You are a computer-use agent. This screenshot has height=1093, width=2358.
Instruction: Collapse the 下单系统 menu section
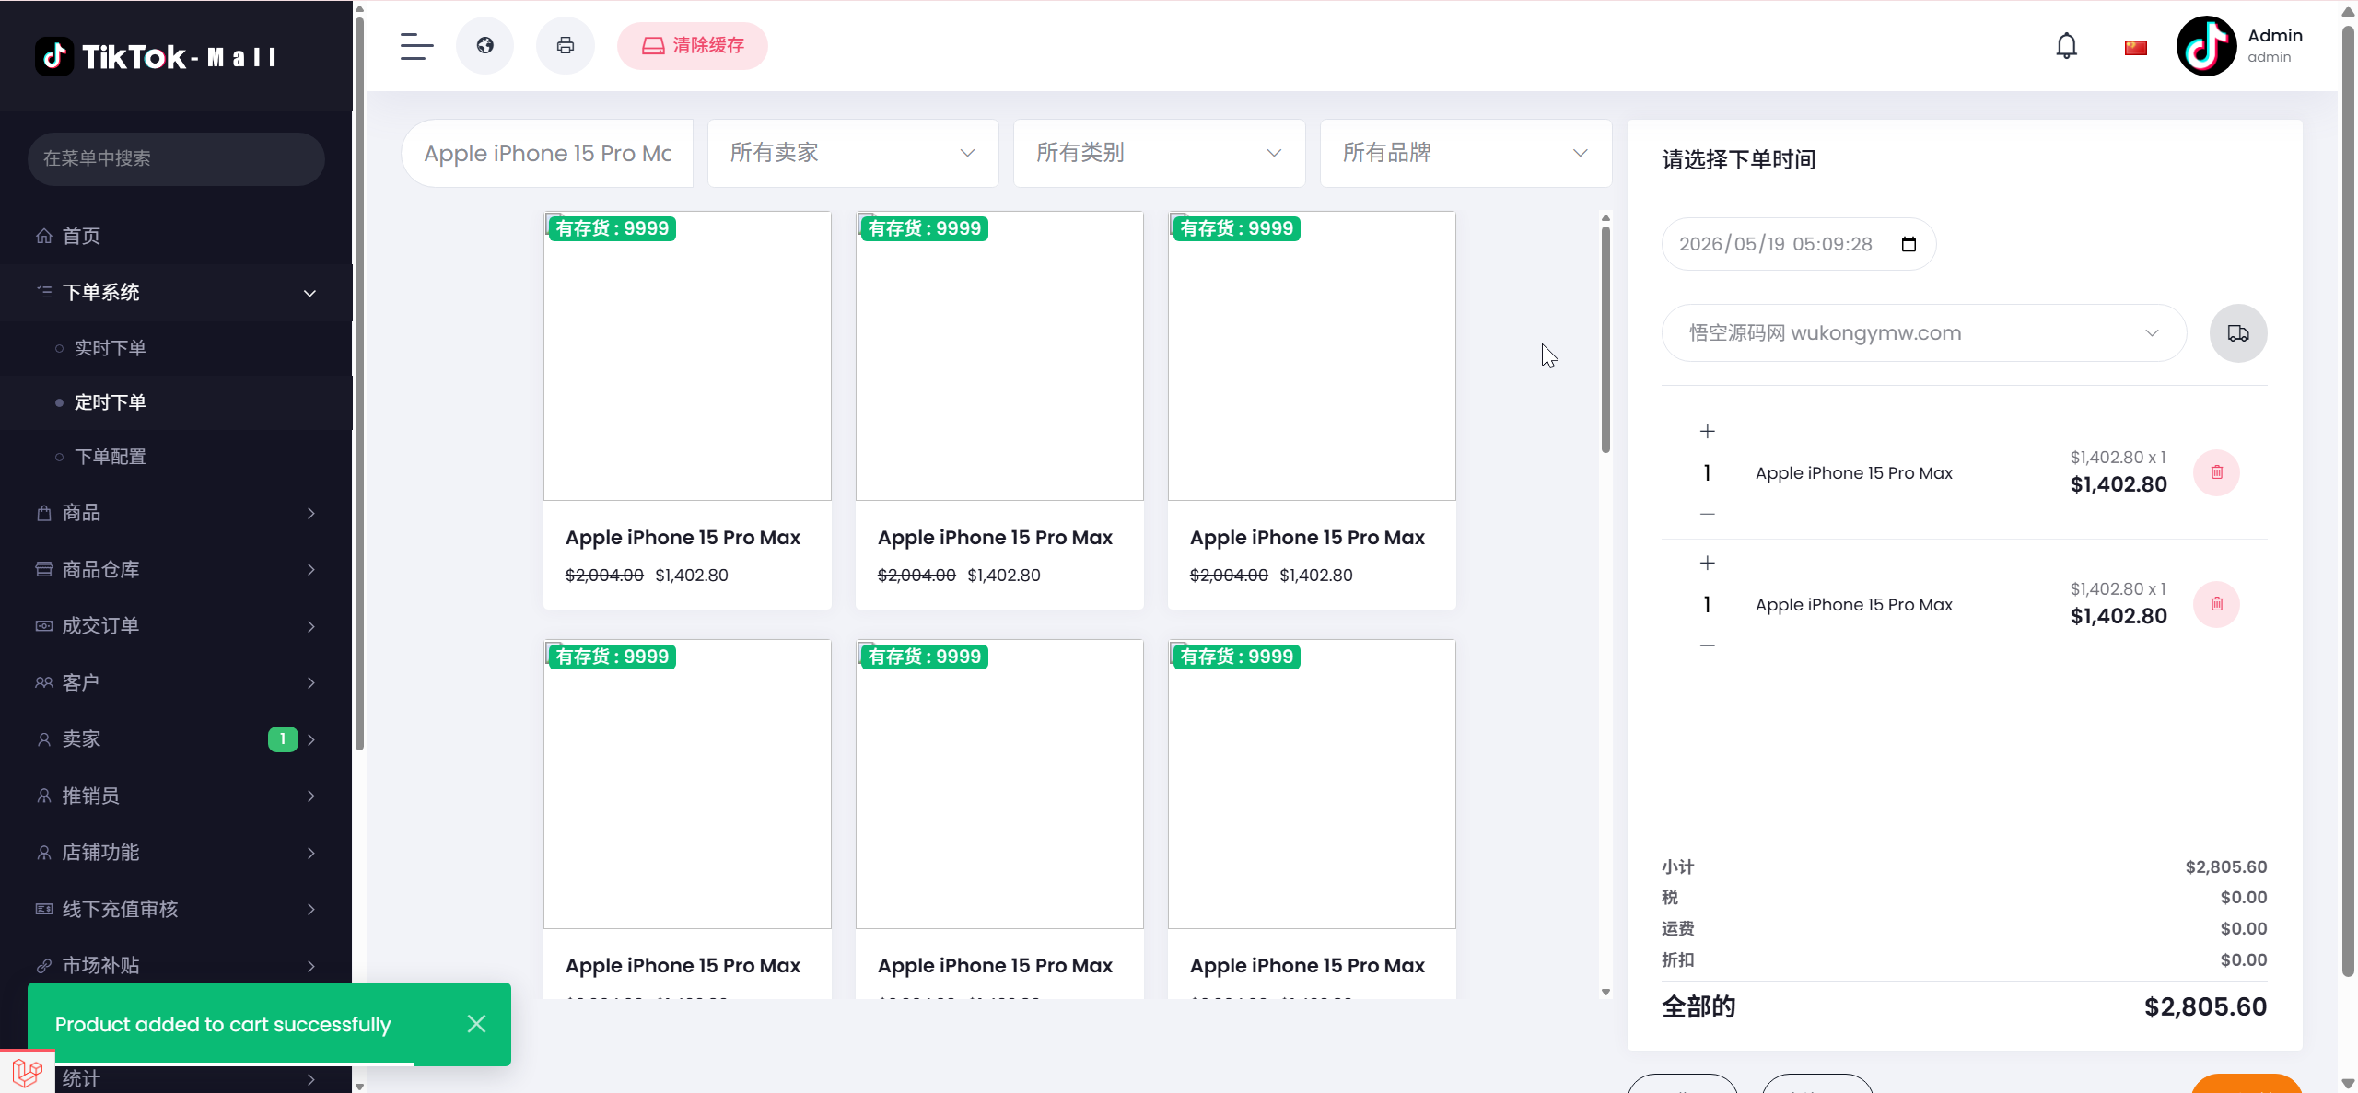[176, 292]
